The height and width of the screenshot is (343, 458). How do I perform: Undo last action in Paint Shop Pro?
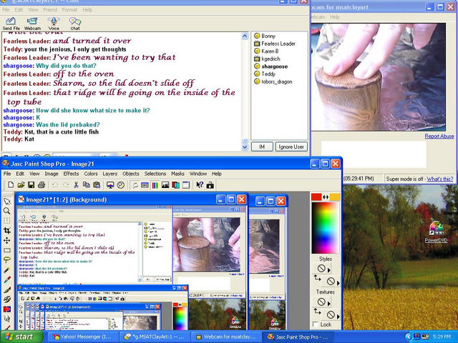[x=54, y=185]
